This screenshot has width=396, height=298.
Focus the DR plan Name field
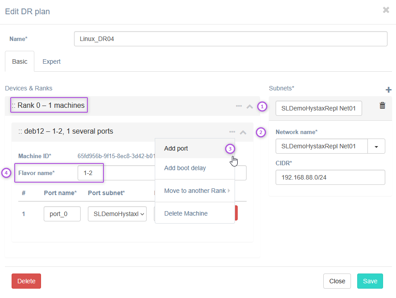pos(230,39)
